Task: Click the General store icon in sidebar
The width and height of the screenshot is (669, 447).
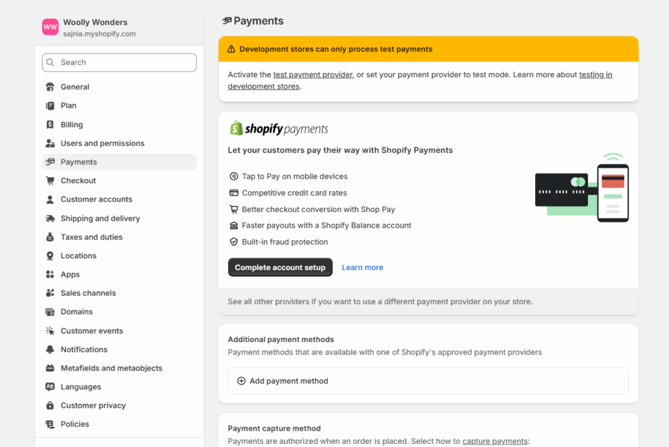Action: click(50, 87)
